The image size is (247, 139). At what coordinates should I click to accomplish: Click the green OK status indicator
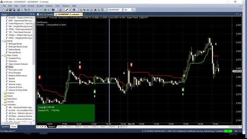point(228,131)
